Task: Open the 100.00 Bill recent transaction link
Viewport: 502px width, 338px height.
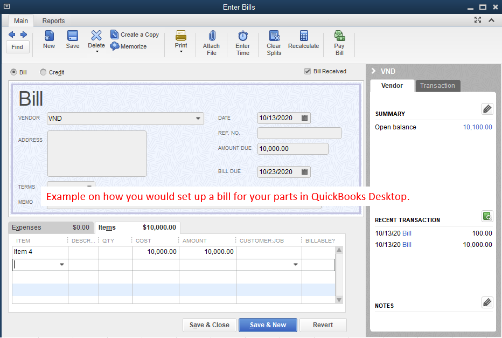Action: tap(407, 233)
